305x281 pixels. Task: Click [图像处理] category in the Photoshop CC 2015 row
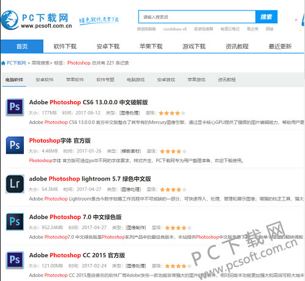click(136, 266)
